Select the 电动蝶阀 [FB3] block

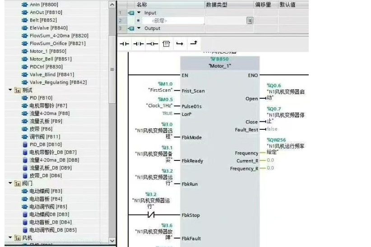46,191
